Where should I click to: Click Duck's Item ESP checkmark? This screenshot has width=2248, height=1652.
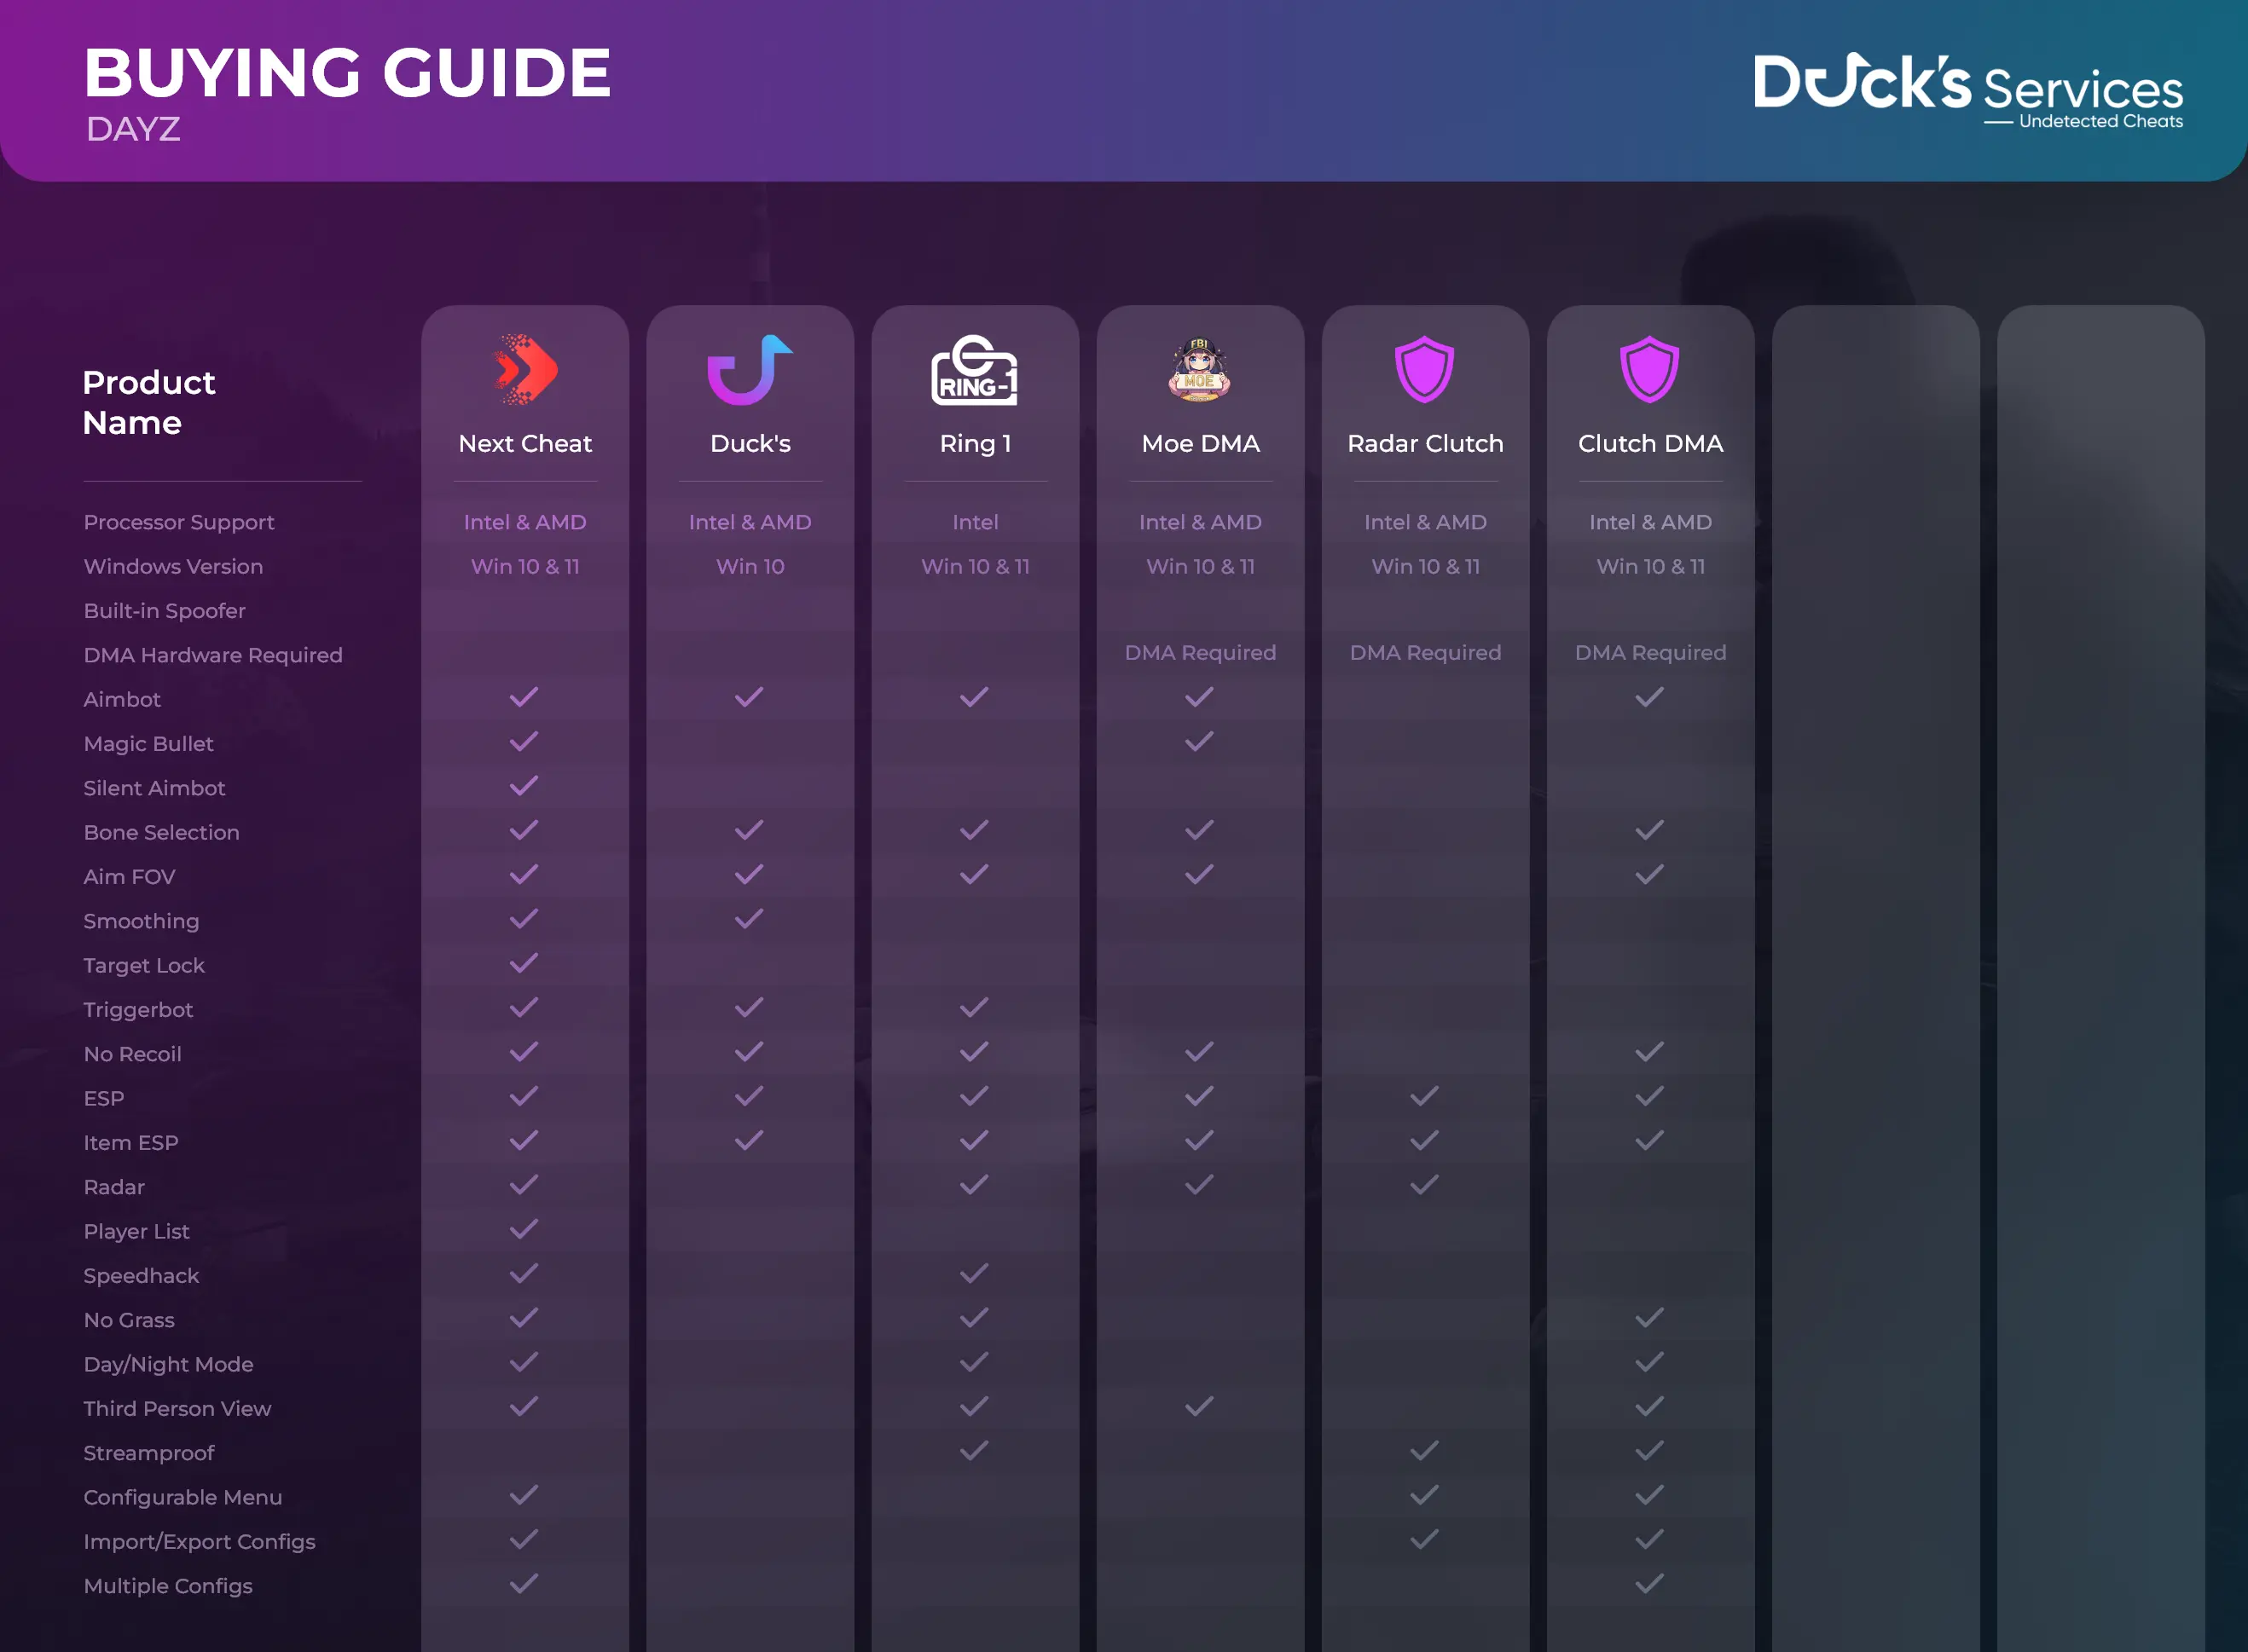click(x=750, y=1140)
